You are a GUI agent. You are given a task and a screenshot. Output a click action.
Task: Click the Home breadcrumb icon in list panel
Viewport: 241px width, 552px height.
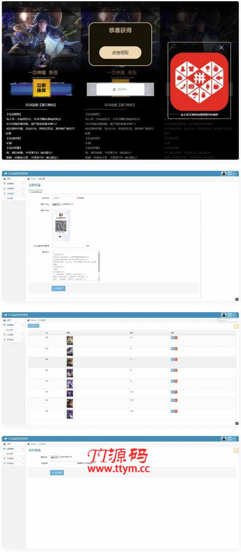[29, 320]
